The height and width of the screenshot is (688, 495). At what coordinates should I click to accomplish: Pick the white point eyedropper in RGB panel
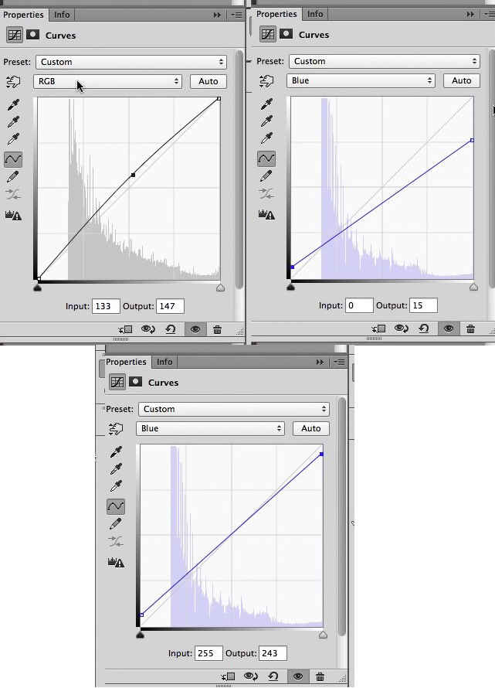[x=14, y=139]
